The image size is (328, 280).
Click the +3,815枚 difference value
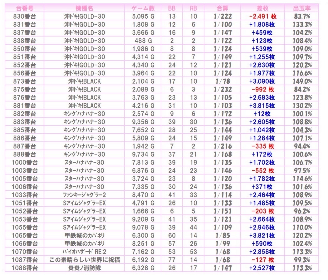click(262, 106)
